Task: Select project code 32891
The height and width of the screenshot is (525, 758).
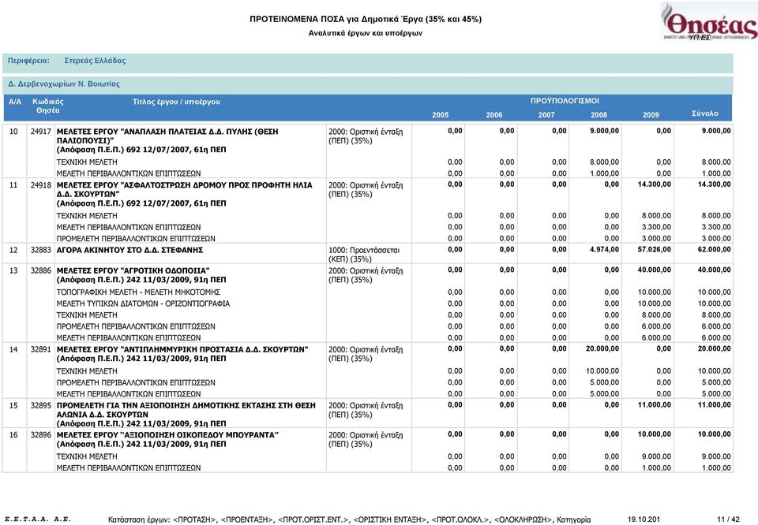Action: click(40, 350)
